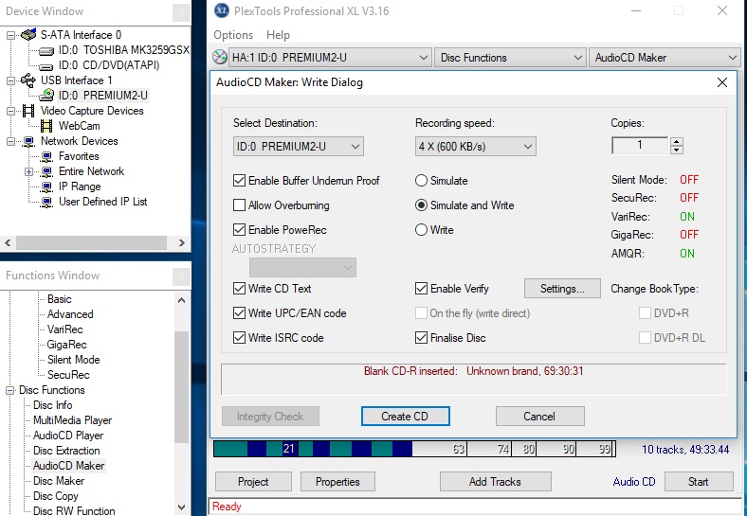Click the PREMIUM2-U drive icon in Device Window
This screenshot has width=747, height=516.
click(x=46, y=96)
